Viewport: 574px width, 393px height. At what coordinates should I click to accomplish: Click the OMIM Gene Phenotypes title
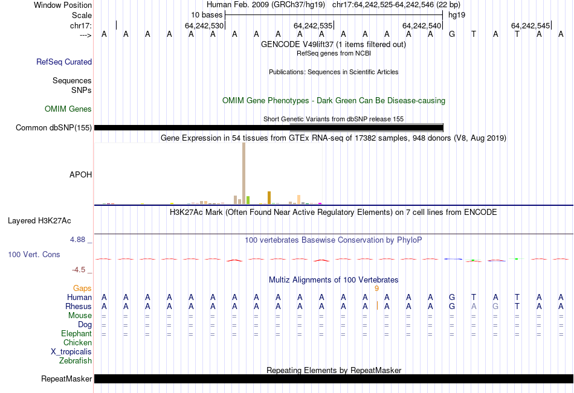pyautogui.click(x=334, y=101)
